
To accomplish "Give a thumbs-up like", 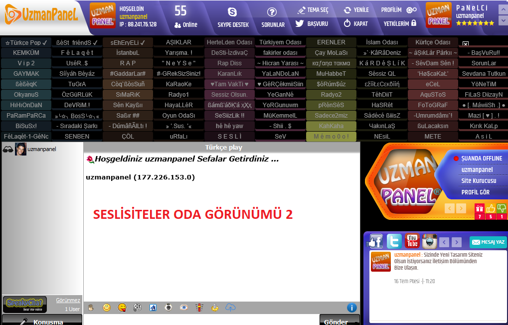I will pos(491,208).
